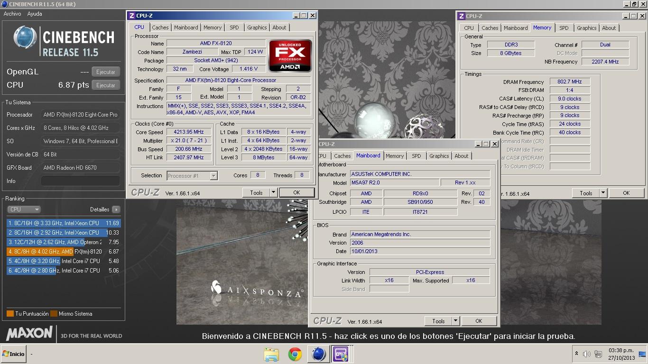This screenshot has height=364, width=648.
Task: Open Graphics tab in CPU-Z CPU window
Action: 257,27
